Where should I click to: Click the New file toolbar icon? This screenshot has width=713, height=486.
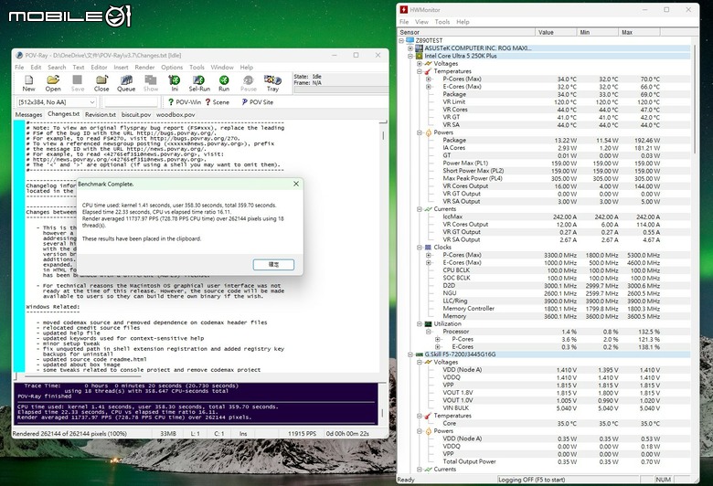[28, 83]
